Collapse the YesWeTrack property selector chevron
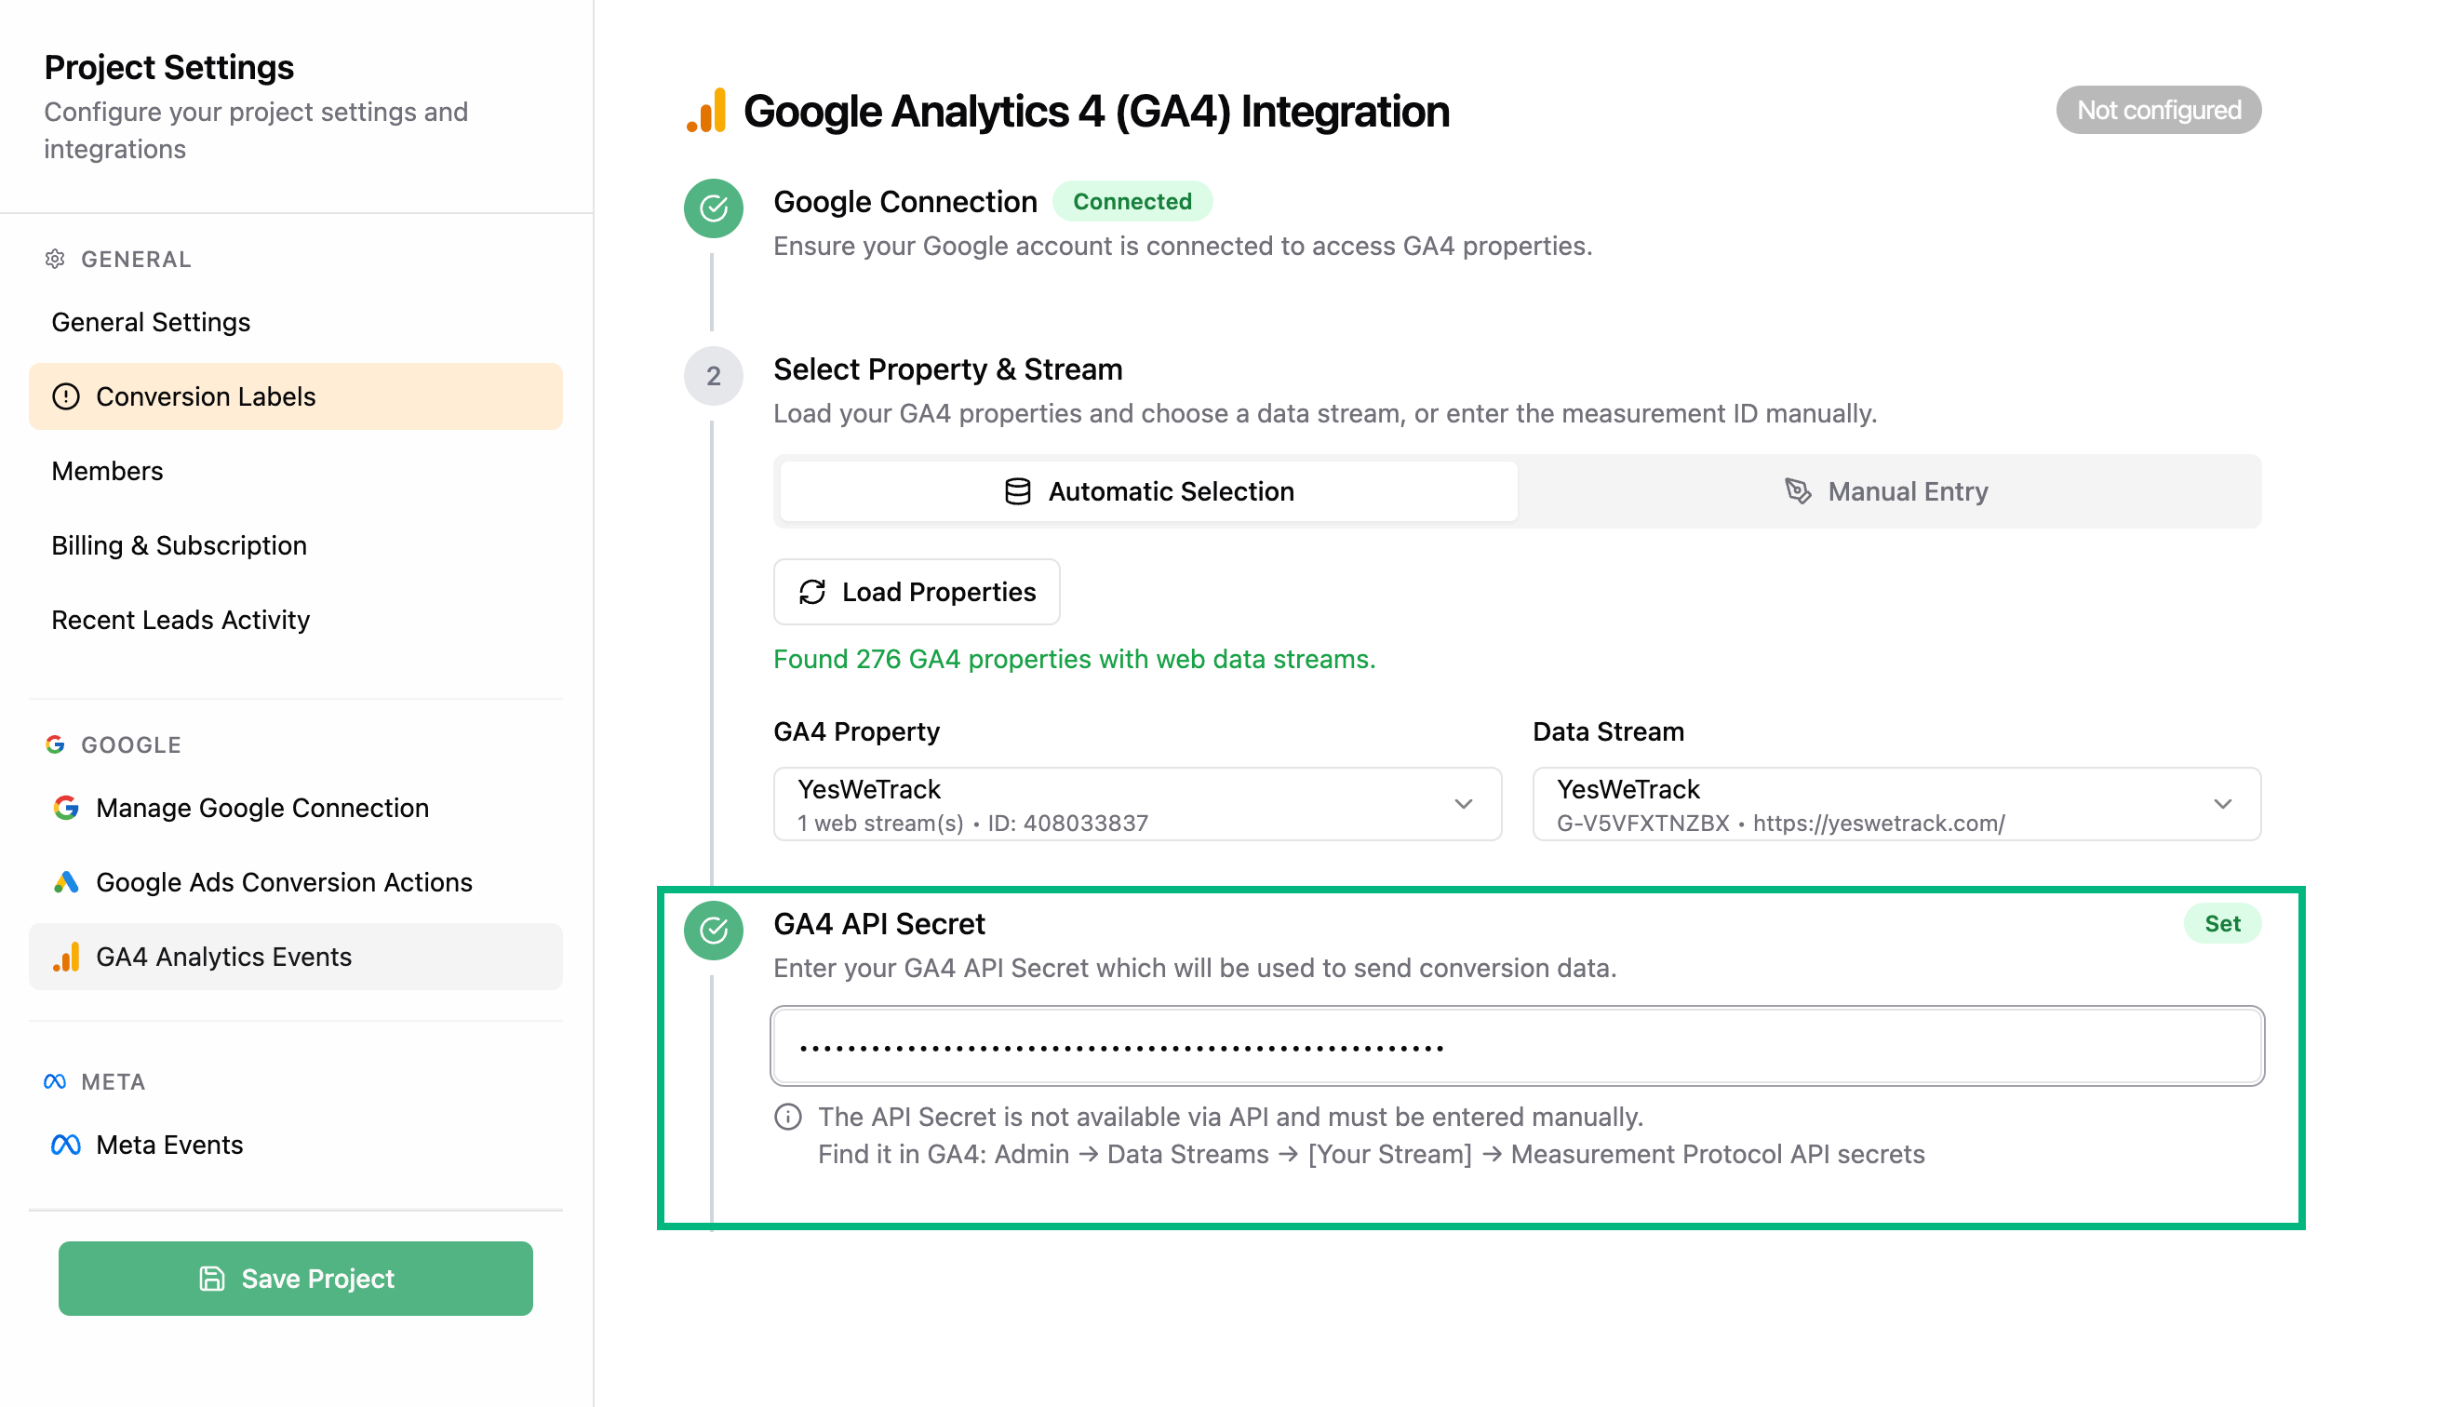Image resolution: width=2438 pixels, height=1407 pixels. 1463,803
